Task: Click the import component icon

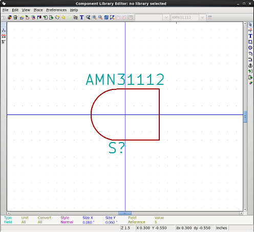Action: pyautogui.click(x=46, y=17)
